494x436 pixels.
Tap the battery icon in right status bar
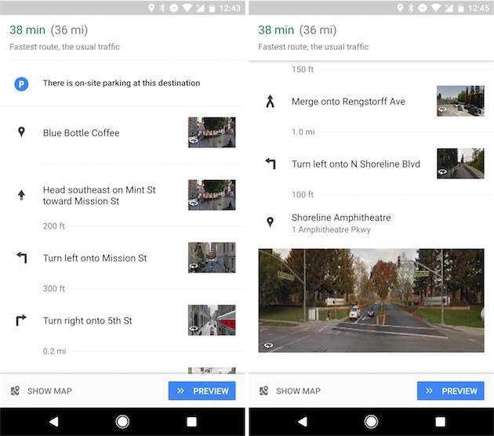tap(460, 8)
